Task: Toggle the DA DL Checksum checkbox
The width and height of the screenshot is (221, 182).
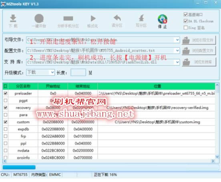Action: (186, 21)
